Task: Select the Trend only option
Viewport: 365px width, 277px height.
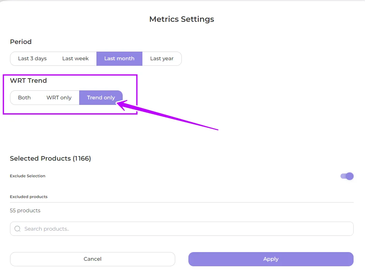Action: coord(101,98)
